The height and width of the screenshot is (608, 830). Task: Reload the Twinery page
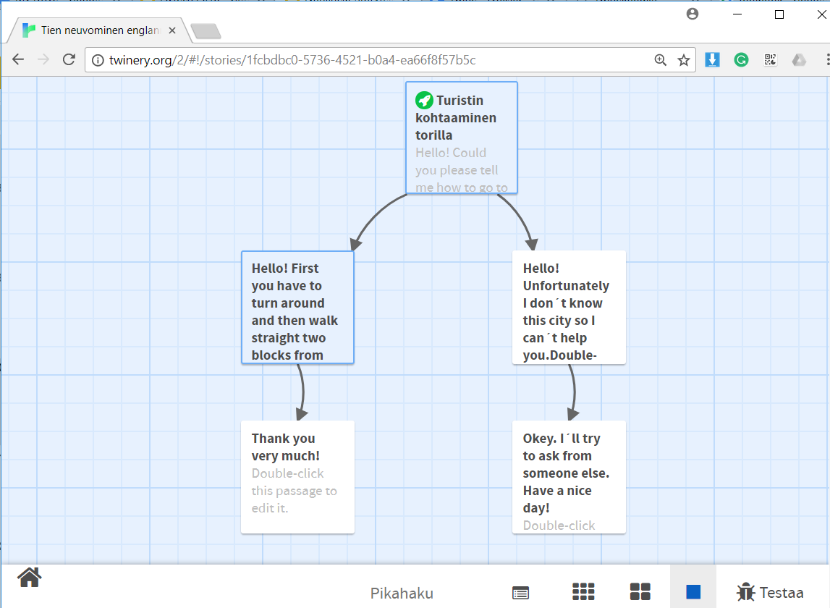(69, 60)
